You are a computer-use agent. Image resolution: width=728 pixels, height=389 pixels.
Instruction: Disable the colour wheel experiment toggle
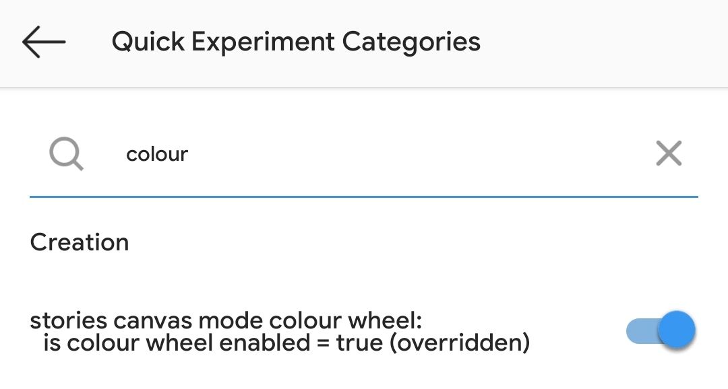661,330
